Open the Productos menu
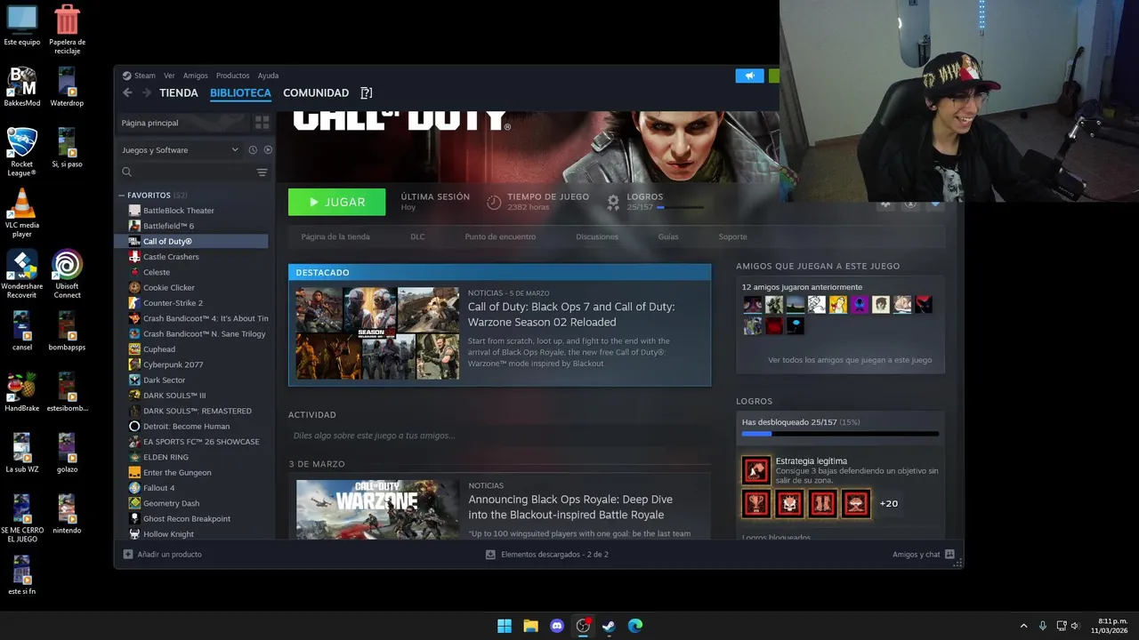 tap(233, 76)
